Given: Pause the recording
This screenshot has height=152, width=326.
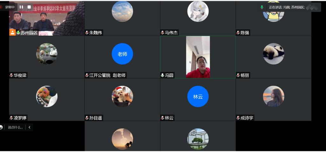Looking at the screenshot, I should click(21, 7).
